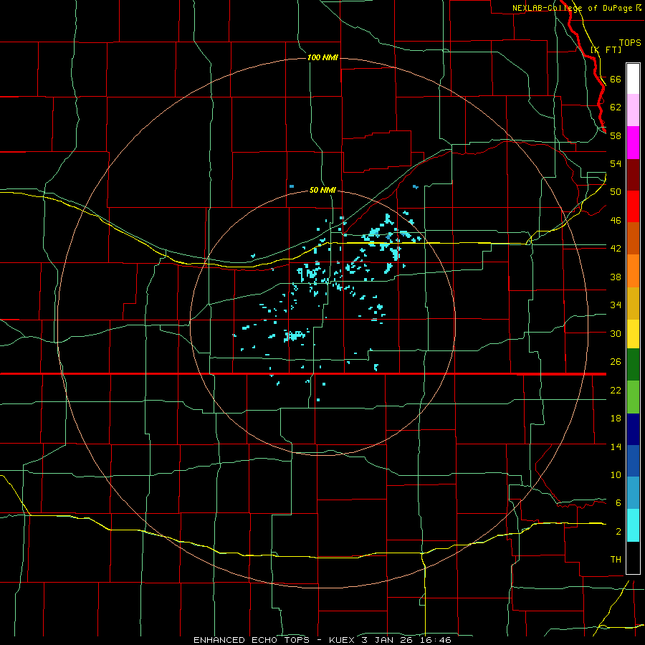Image resolution: width=645 pixels, height=645 pixels.
Task: Select legend value 34
Action: [x=616, y=305]
